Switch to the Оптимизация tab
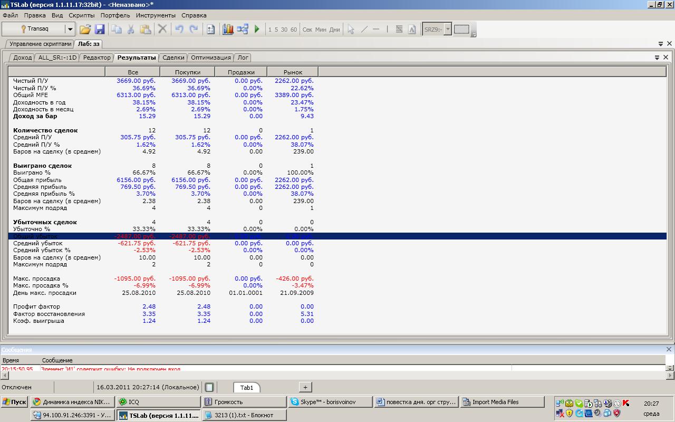 pyautogui.click(x=210, y=57)
